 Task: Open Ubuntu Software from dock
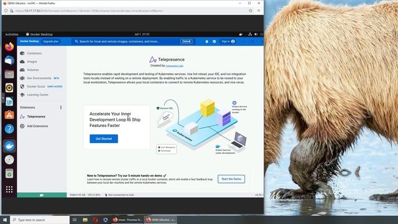pyautogui.click(x=9, y=115)
